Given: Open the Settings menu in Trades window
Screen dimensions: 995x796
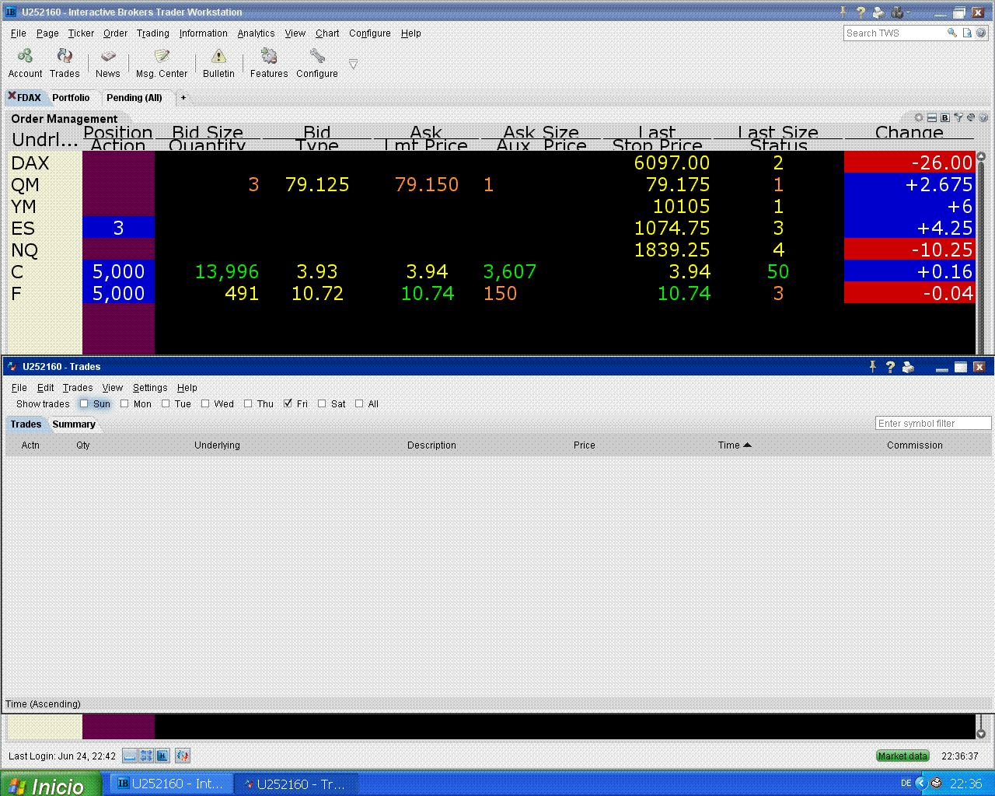Looking at the screenshot, I should point(150,388).
